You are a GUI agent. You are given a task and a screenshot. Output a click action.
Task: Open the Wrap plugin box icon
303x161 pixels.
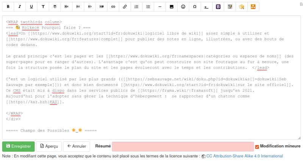point(242,7)
